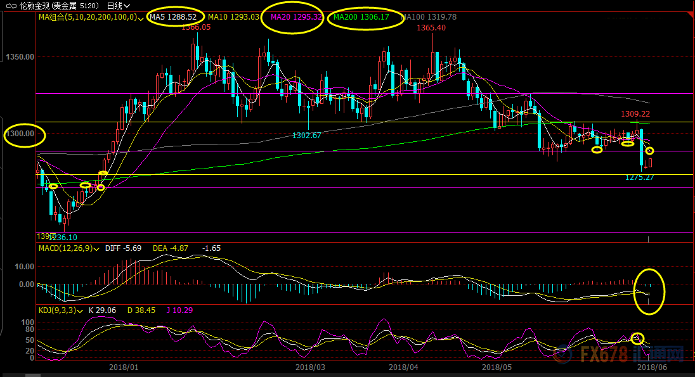Select the gray MA100 1319.78 label
Image resolution: width=695 pixels, height=377 pixels.
click(x=429, y=17)
